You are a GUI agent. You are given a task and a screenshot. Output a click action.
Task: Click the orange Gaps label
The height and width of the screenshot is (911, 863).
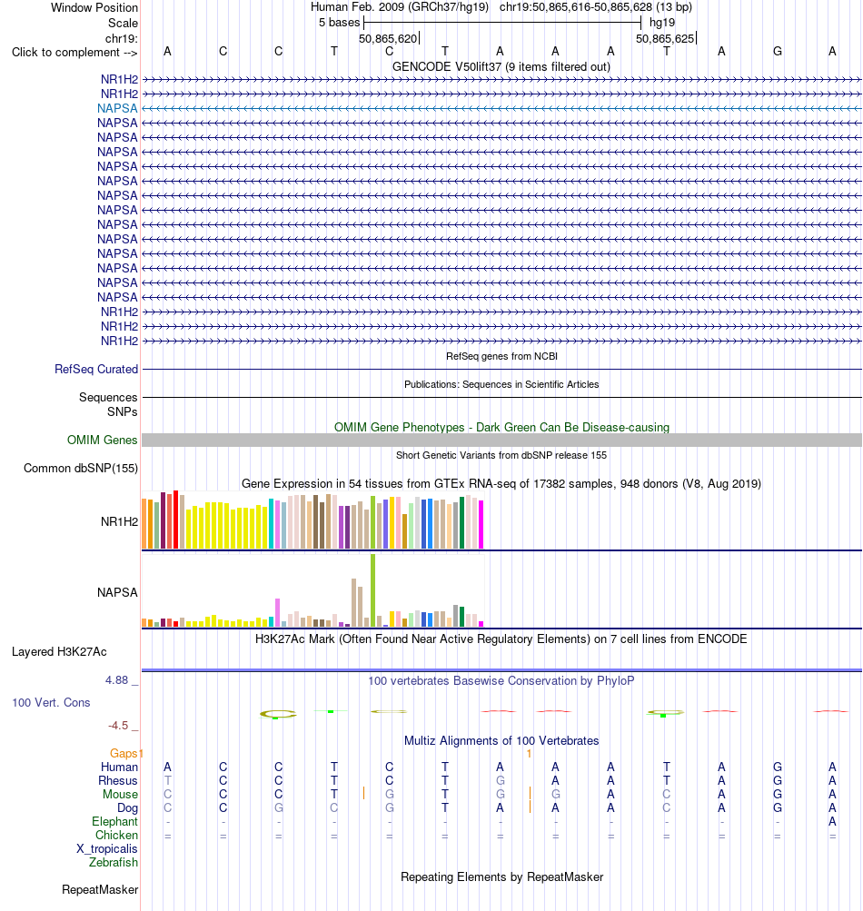pos(124,754)
